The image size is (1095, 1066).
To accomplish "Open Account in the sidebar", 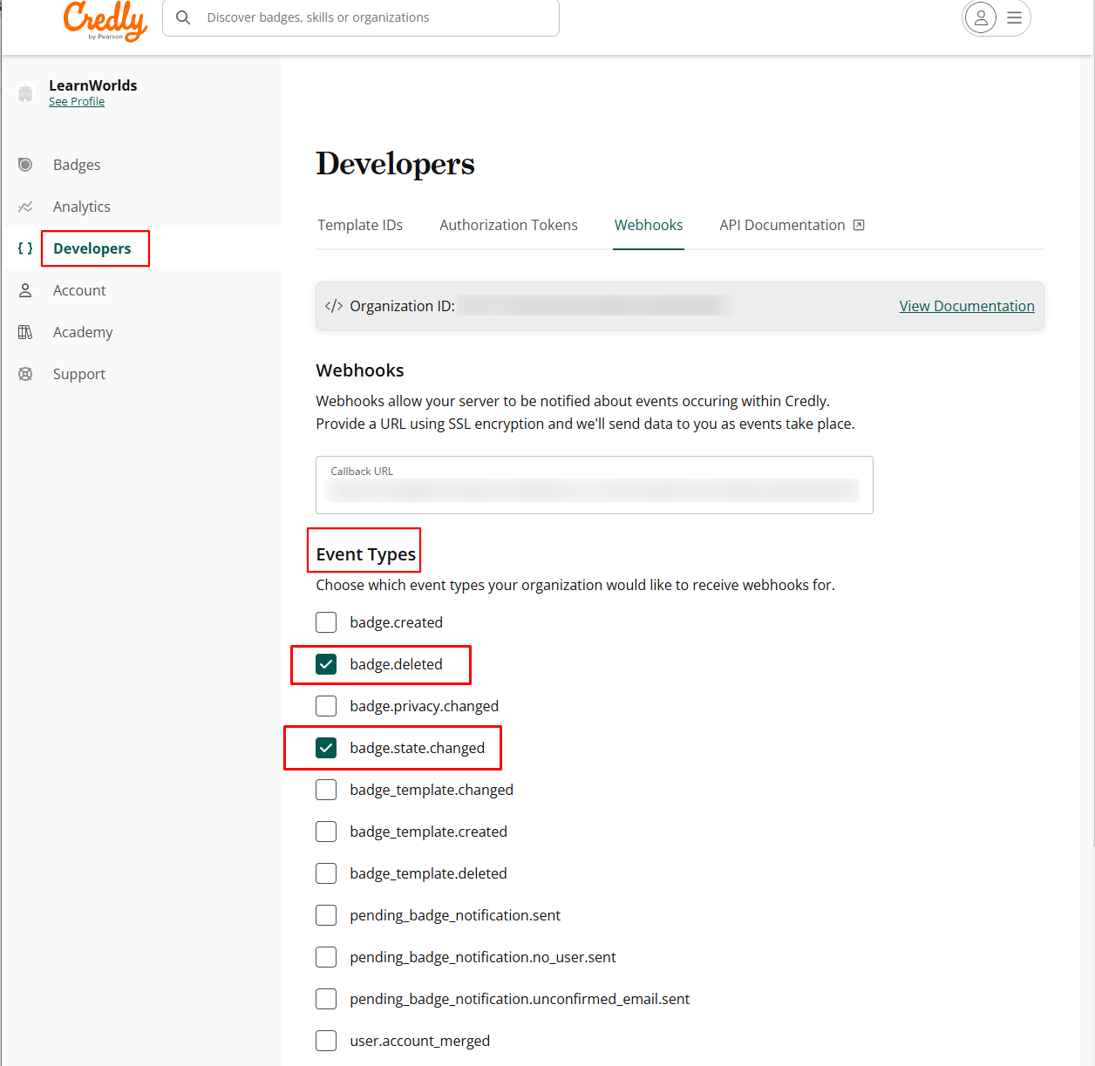I will 79,290.
